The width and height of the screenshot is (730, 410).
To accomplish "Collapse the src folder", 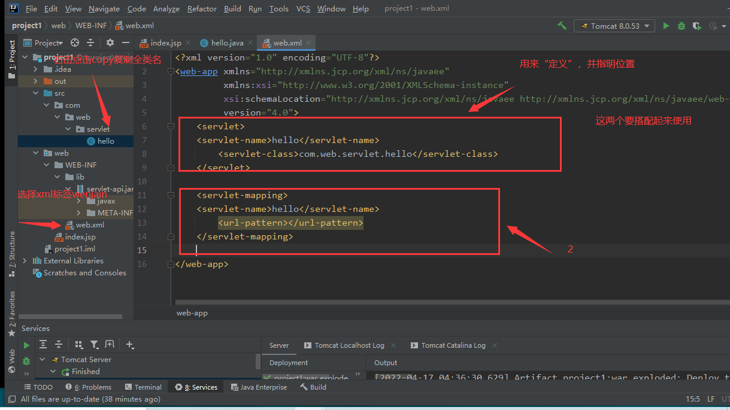I will 35,93.
